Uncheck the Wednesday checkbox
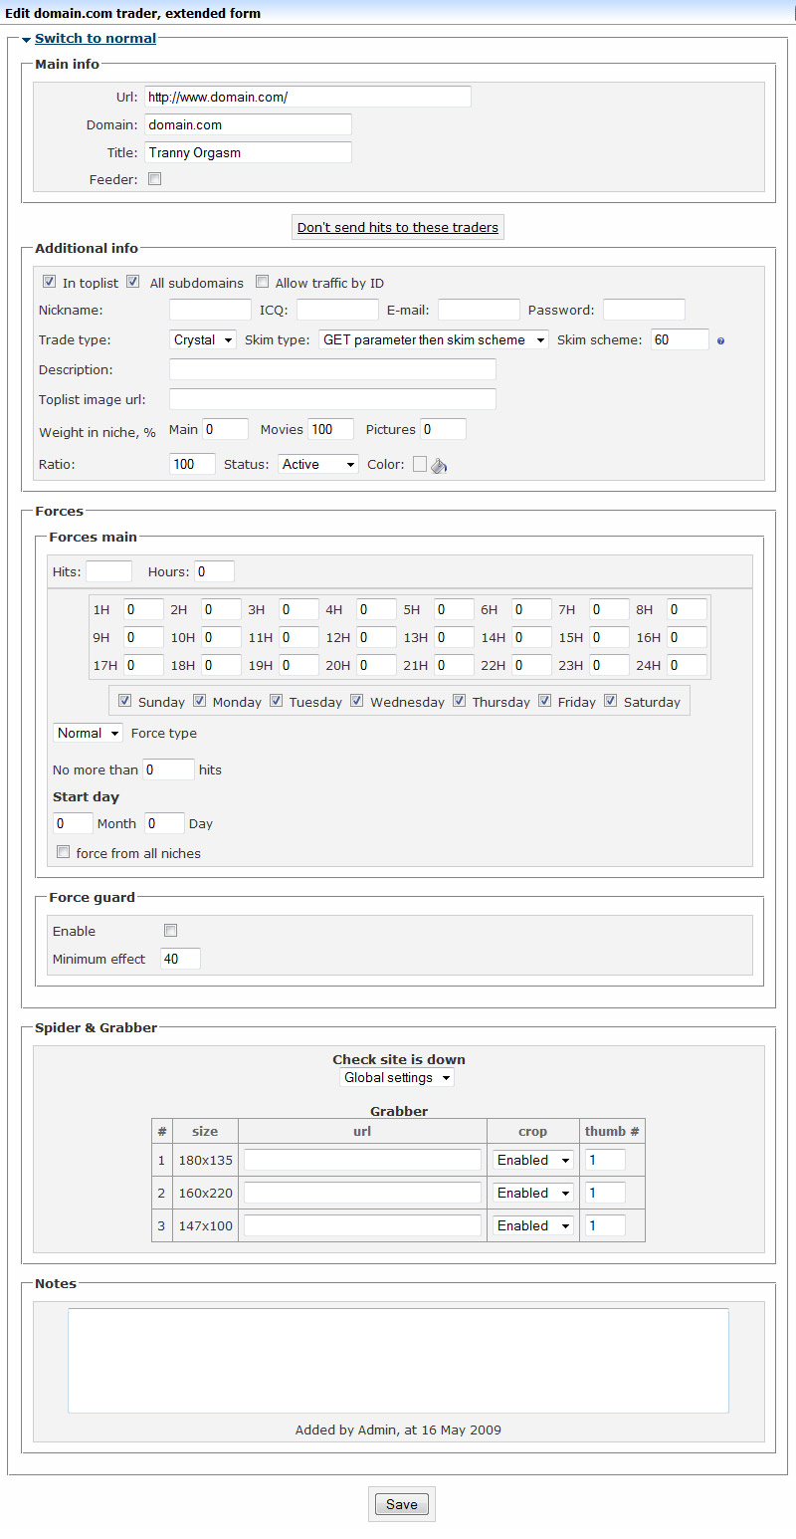The image size is (796, 1539). pyautogui.click(x=356, y=701)
